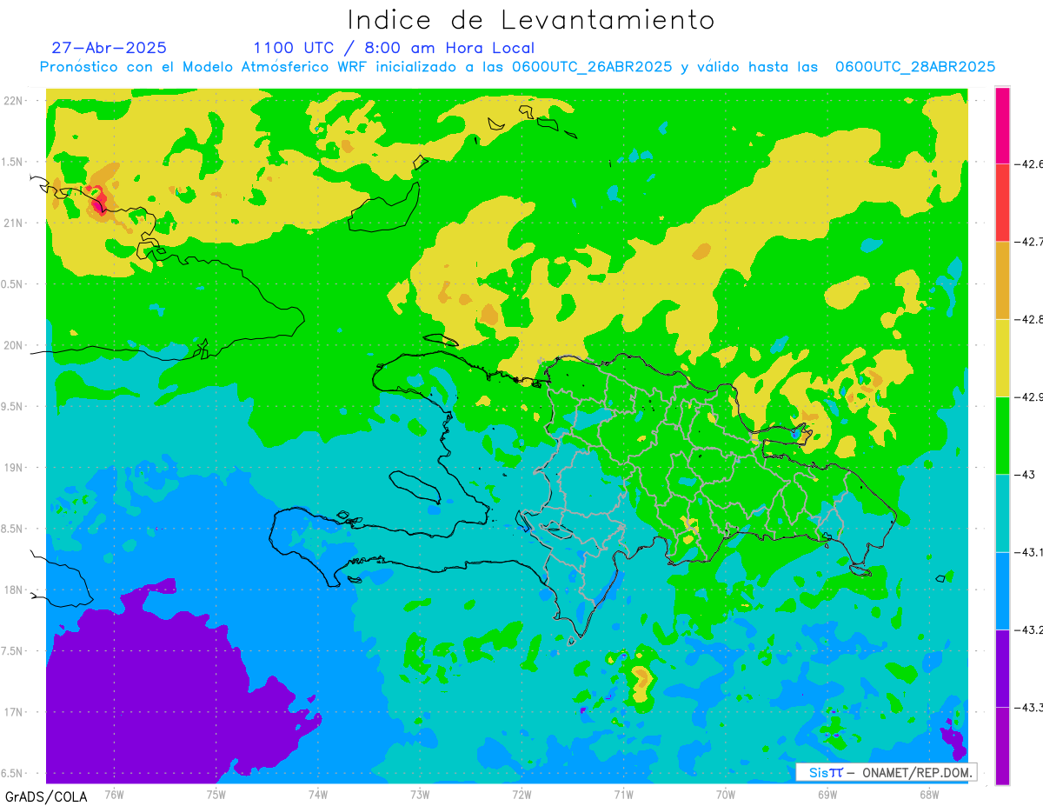Click the '76W' longitude label
The image size is (1043, 806).
pos(113,795)
